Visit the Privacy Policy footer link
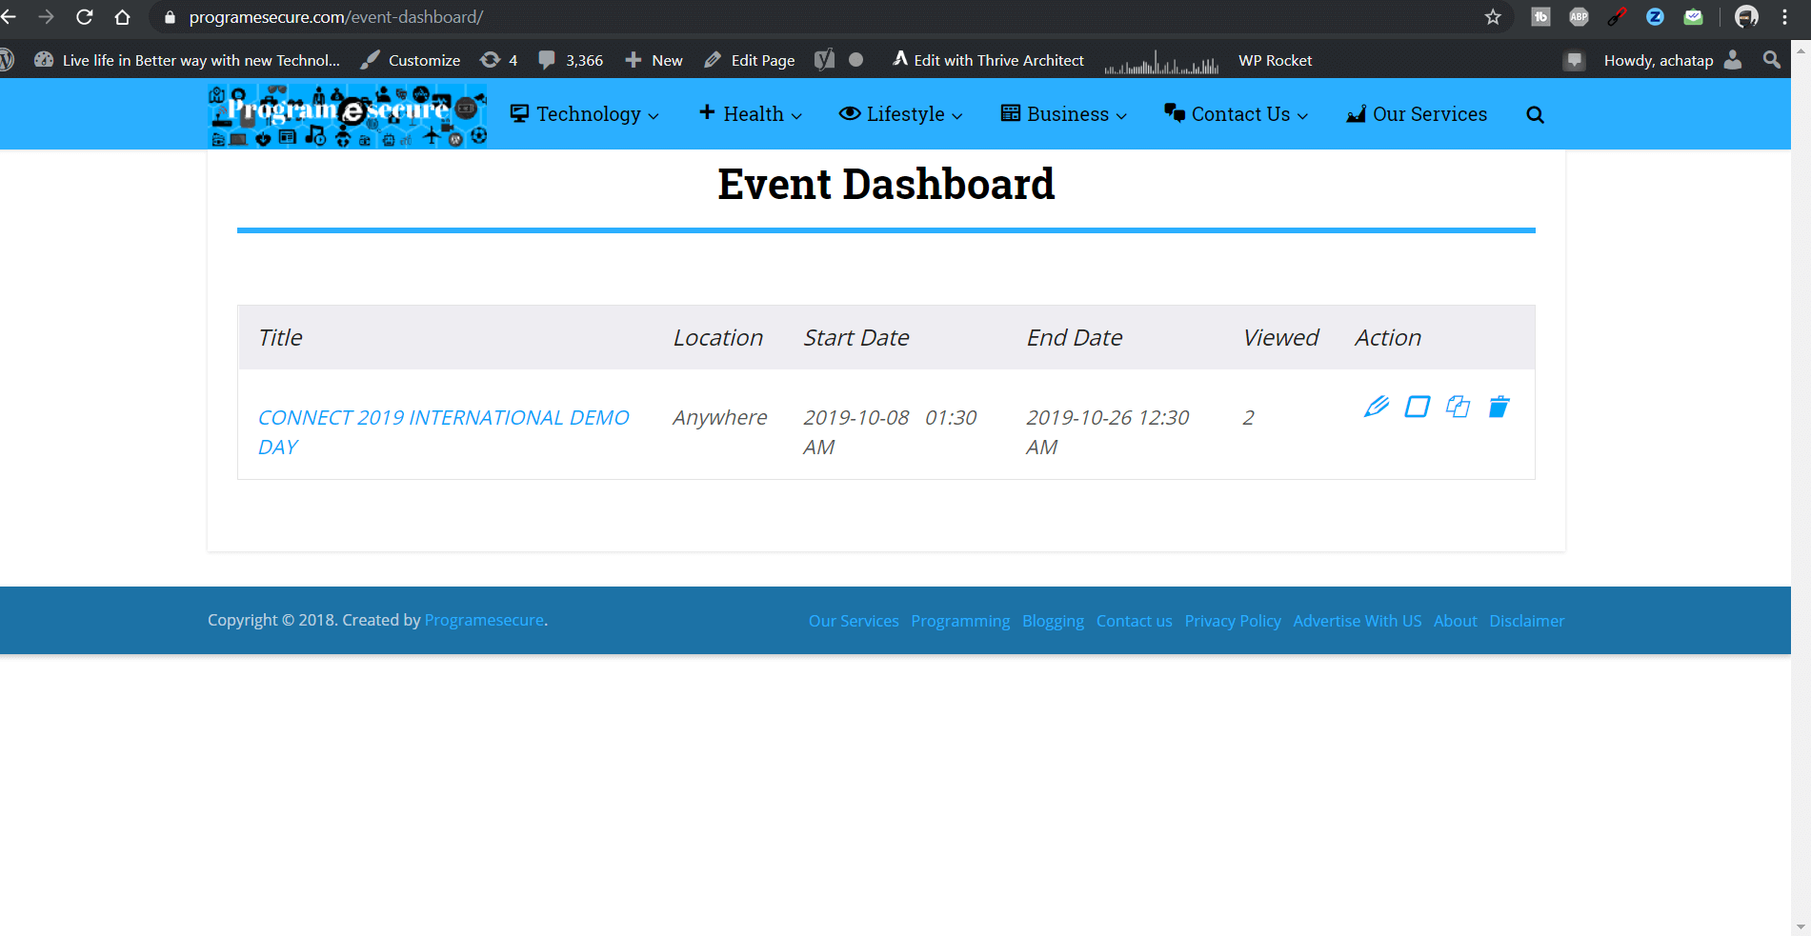The image size is (1811, 936). (1232, 620)
